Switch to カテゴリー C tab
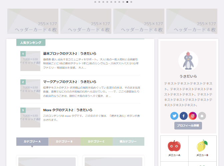Screen dimensions: 224x166 click(x=96, y=141)
